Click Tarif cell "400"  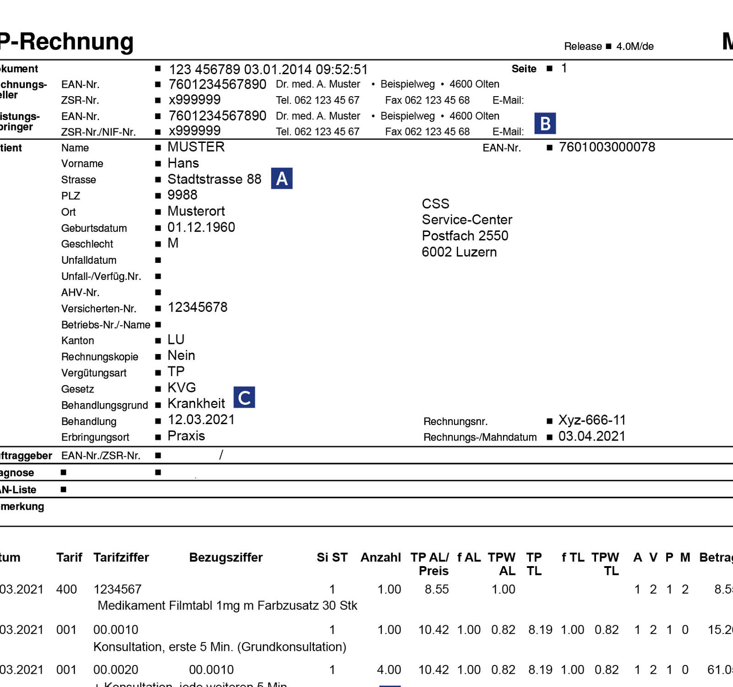66,589
